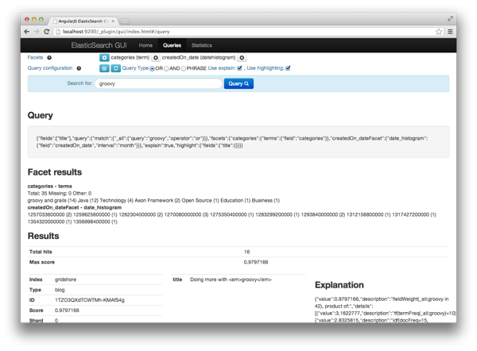Select the PHRASE query type
The image size is (477, 351).
[x=184, y=68]
